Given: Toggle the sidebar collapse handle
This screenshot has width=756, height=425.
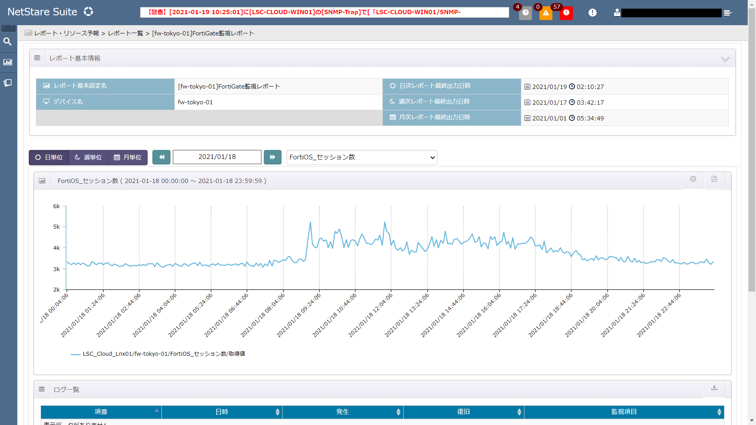Looking at the screenshot, I should [x=8, y=28].
